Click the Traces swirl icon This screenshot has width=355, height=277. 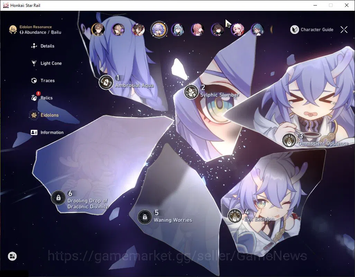tap(34, 80)
